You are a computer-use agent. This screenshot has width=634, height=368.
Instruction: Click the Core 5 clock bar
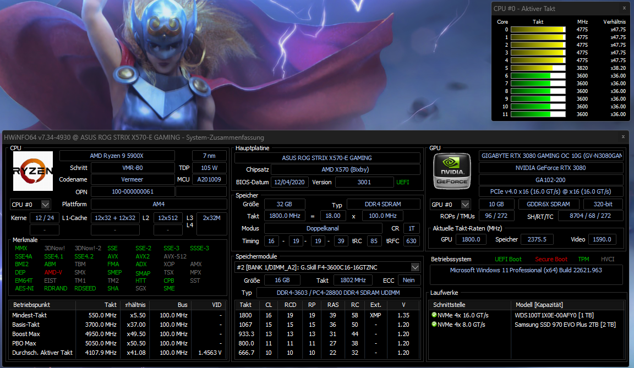click(x=538, y=68)
